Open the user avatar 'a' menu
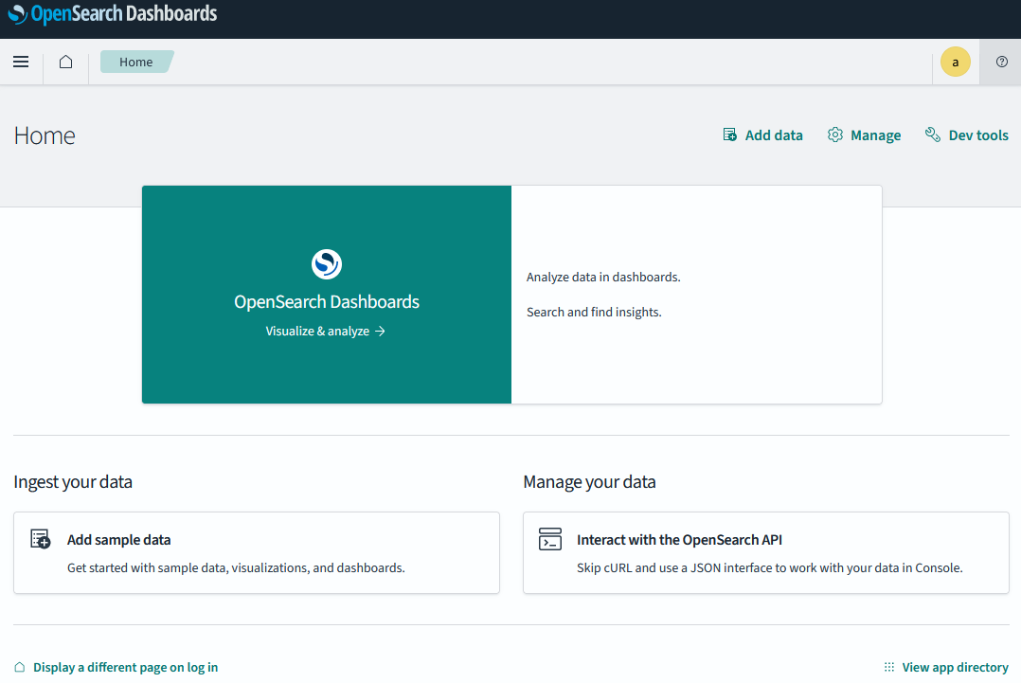Viewport: 1021px width, 683px height. click(x=956, y=63)
